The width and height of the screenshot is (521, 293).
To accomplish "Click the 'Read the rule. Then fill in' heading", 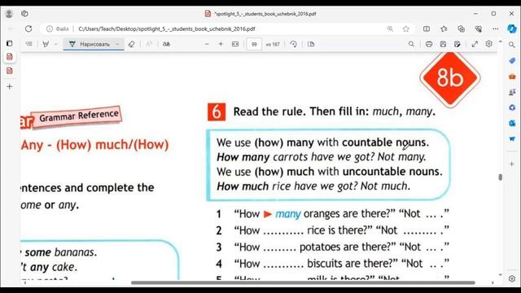I will coord(335,112).
